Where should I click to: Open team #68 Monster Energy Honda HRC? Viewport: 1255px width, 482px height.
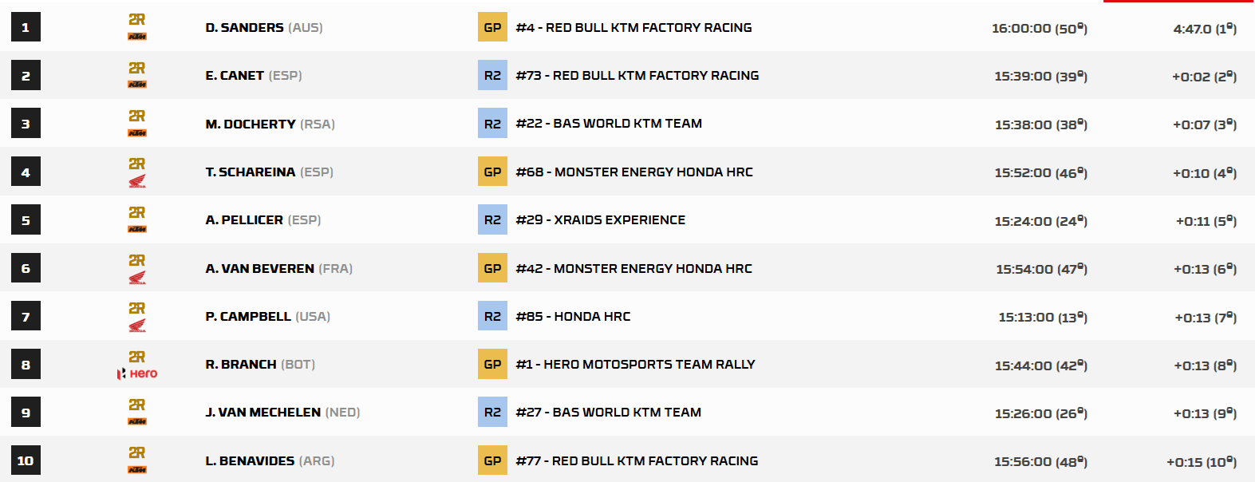634,172
